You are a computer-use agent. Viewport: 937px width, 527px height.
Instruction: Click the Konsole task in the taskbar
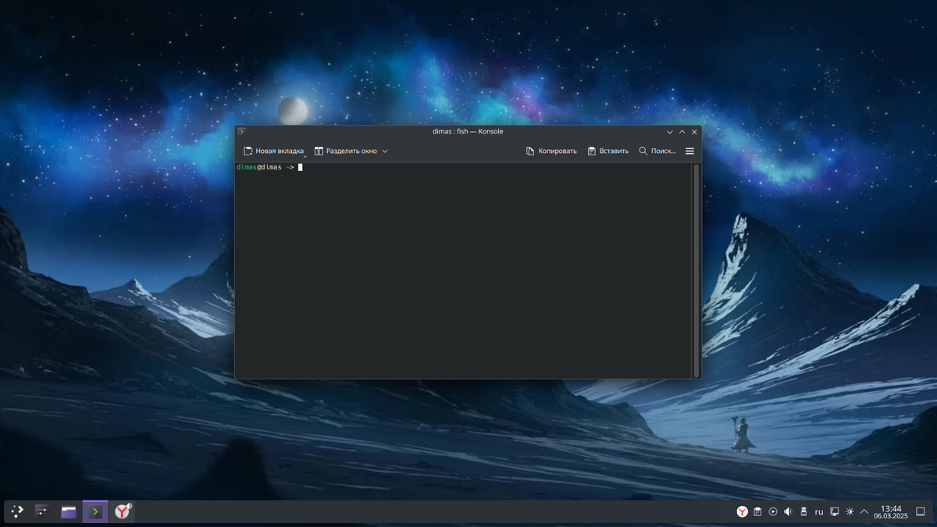click(x=95, y=511)
